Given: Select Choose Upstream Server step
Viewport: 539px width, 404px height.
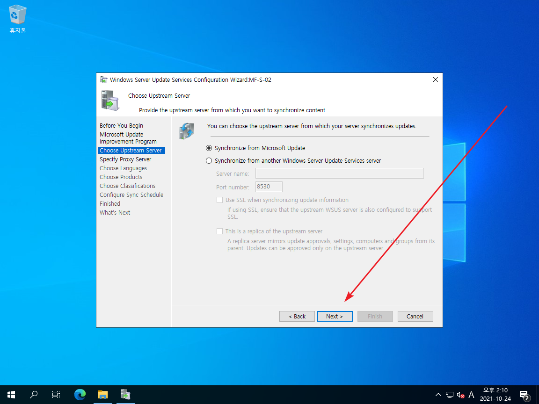Looking at the screenshot, I should tap(131, 151).
